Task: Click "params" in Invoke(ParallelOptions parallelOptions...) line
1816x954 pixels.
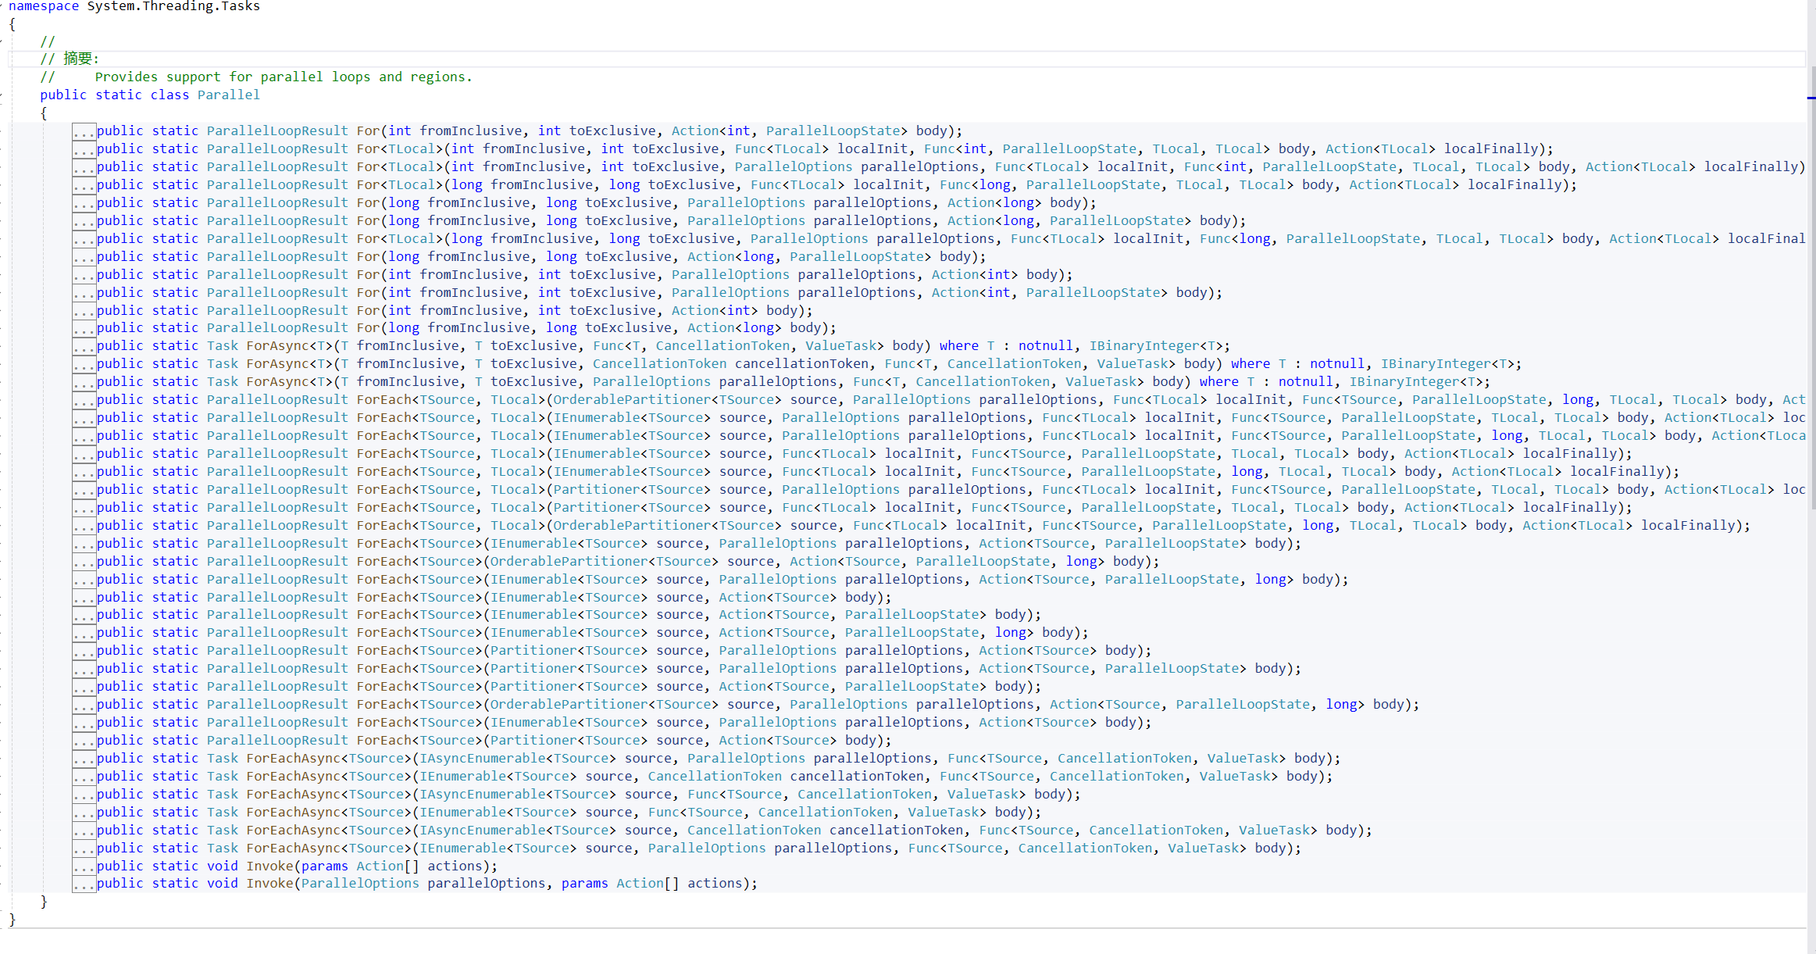Action: (584, 884)
